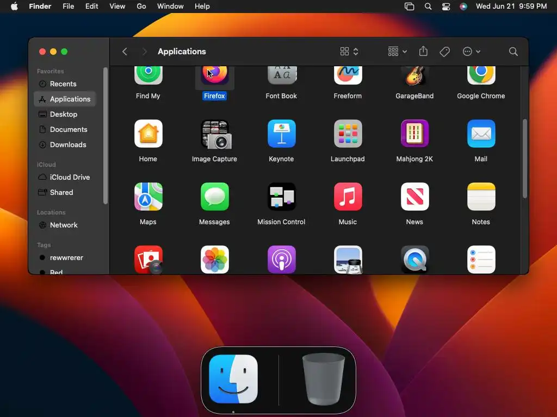557x417 pixels.
Task: Open the Keynote app icon
Action: (281, 134)
